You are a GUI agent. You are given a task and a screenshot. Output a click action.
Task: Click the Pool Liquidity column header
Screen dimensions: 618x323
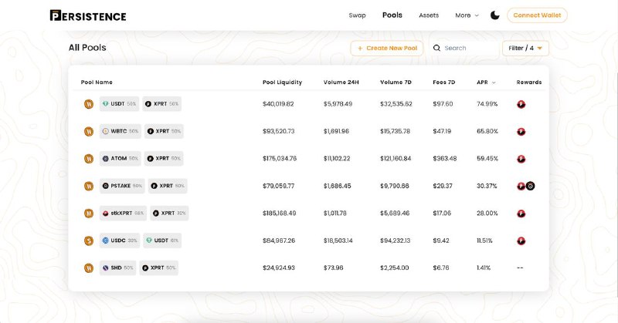(282, 82)
